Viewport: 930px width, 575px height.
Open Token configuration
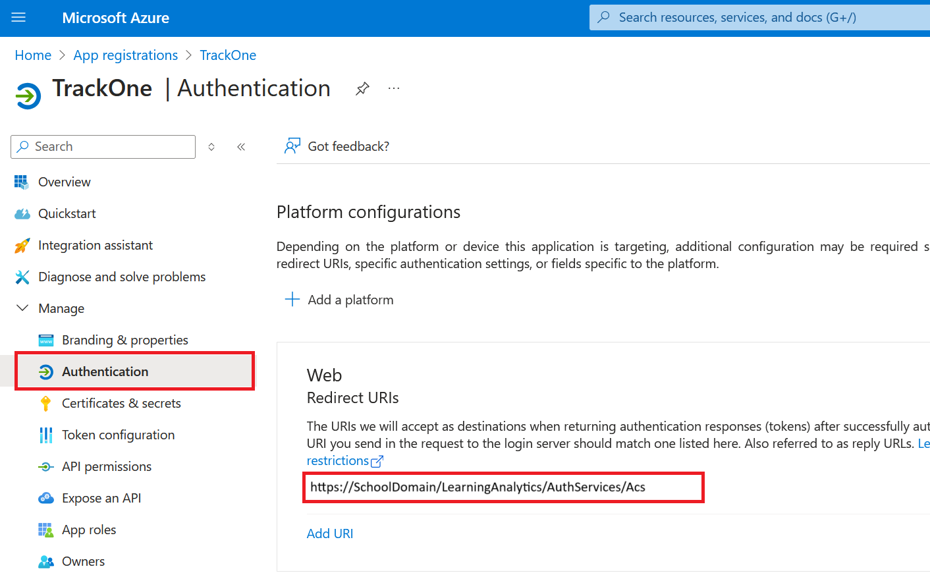tap(119, 435)
